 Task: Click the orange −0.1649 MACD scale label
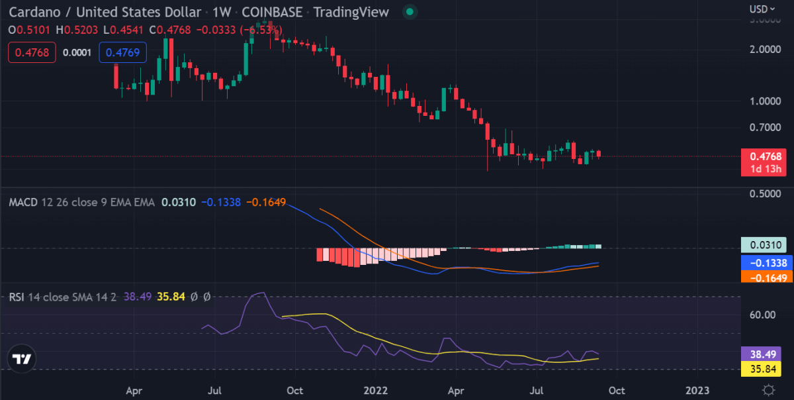766,277
